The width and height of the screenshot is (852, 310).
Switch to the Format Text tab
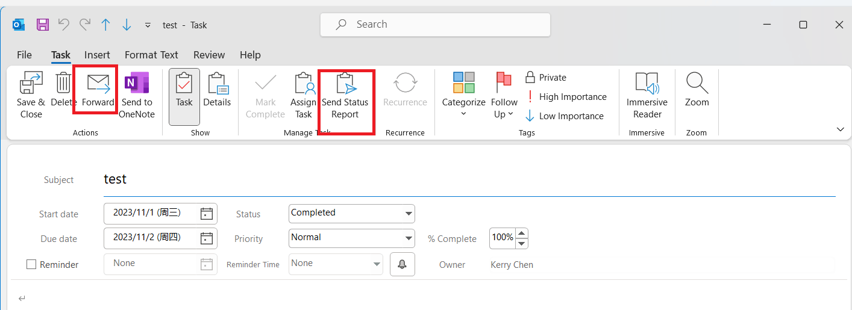[x=151, y=55]
